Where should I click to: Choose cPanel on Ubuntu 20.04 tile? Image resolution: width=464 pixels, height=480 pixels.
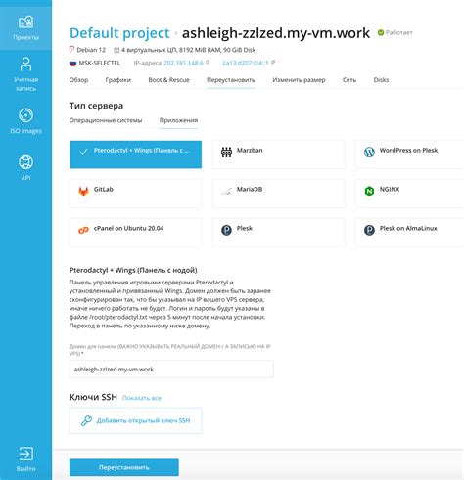click(x=135, y=233)
